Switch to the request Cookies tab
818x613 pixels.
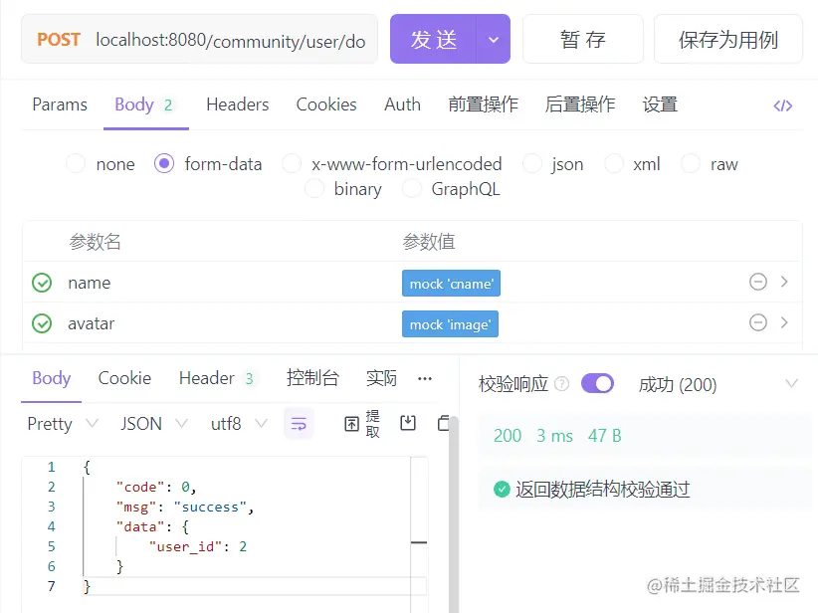pyautogui.click(x=326, y=104)
